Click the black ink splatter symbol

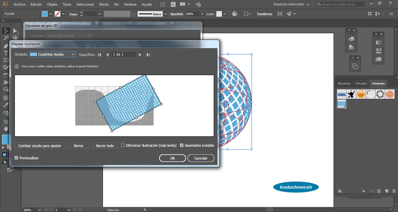351,94
